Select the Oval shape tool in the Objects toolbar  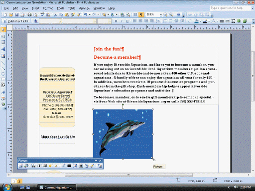pos(3,74)
